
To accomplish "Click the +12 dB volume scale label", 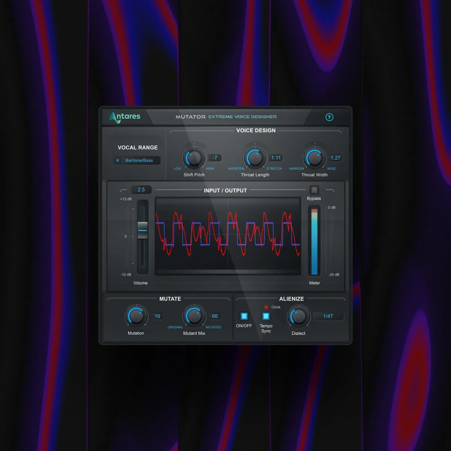I will point(126,199).
